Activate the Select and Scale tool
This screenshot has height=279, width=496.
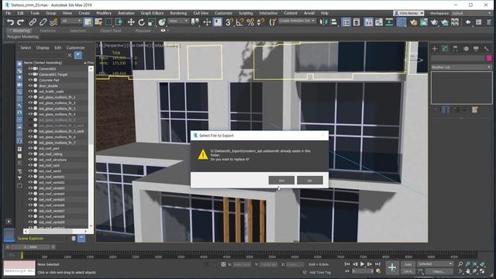tap(152, 22)
